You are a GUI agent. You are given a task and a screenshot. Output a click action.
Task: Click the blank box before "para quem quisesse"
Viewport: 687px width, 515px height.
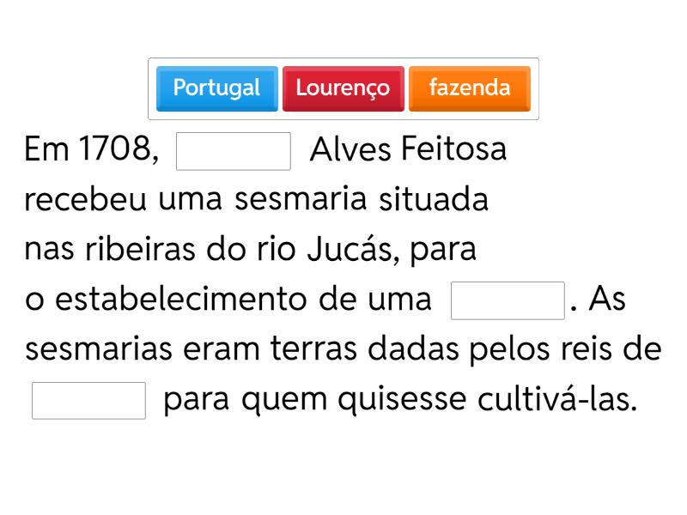pyautogui.click(x=88, y=400)
